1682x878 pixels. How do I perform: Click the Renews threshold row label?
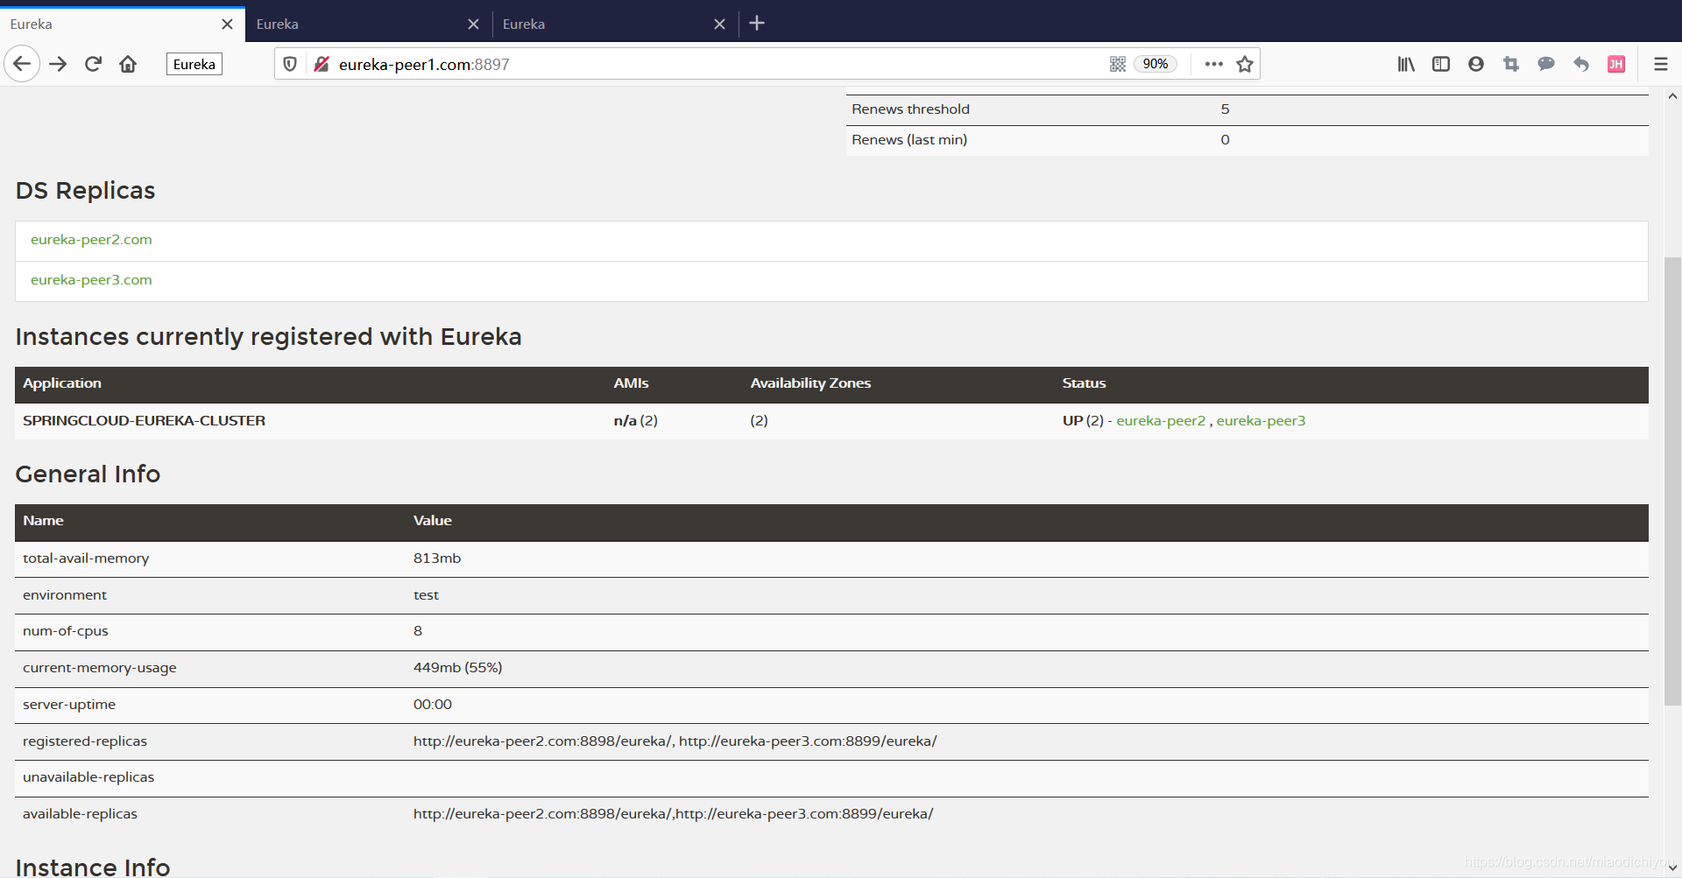(910, 109)
